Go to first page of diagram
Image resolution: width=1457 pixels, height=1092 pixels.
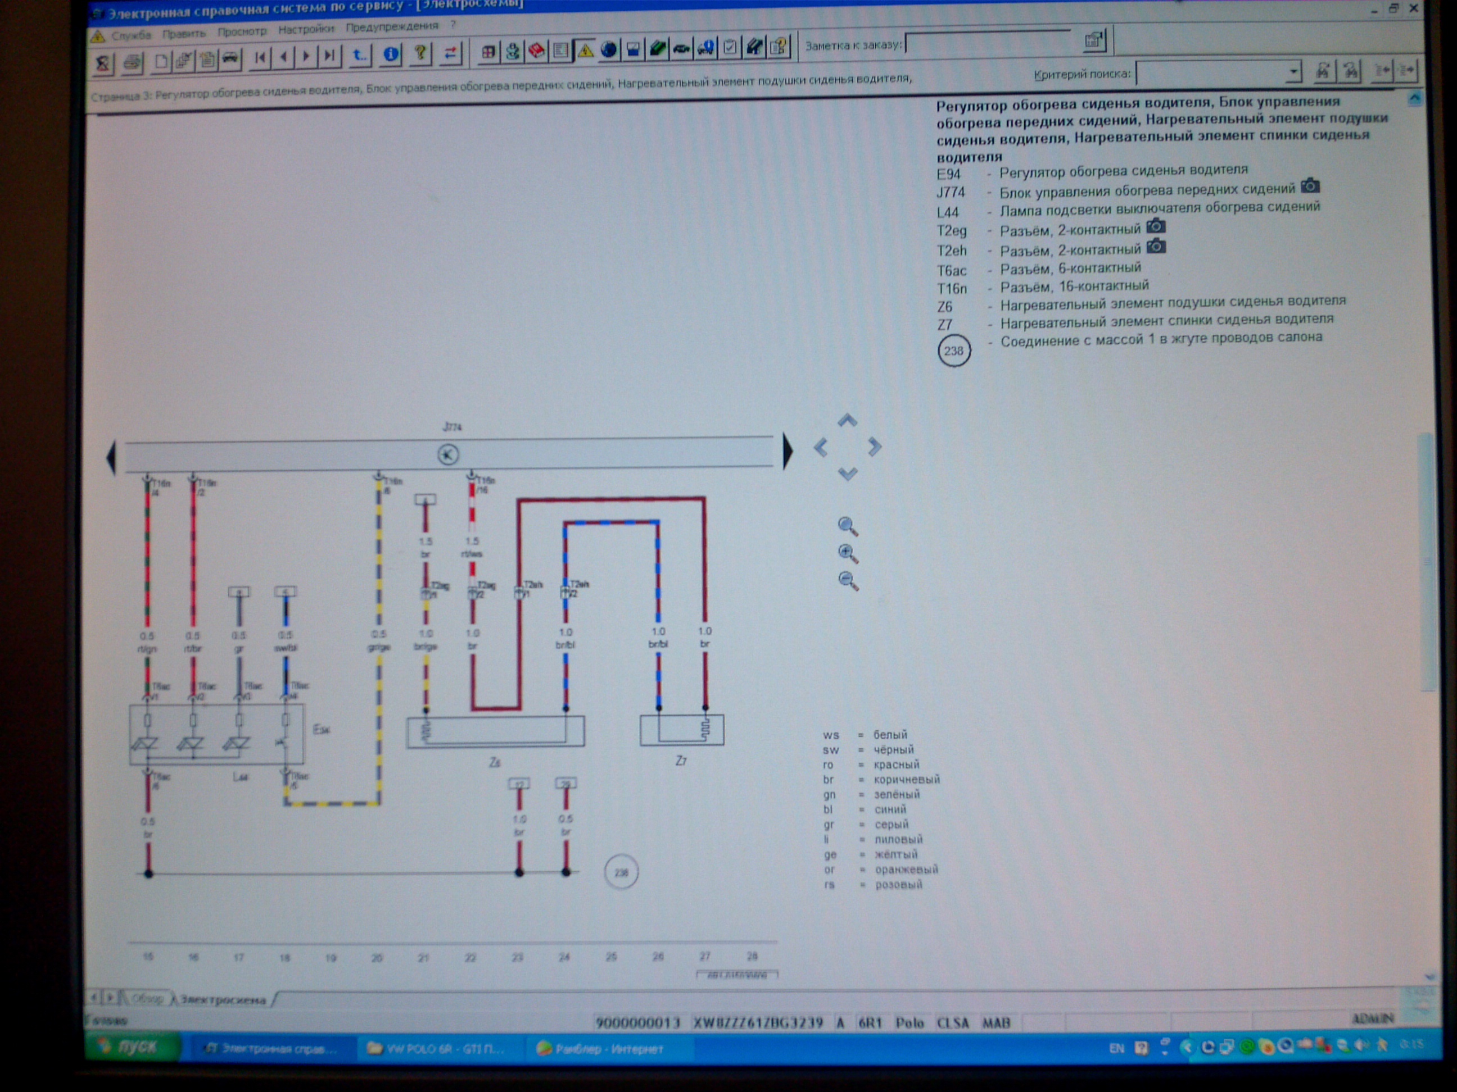[260, 57]
